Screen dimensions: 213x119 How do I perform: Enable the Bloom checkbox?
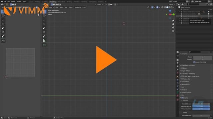(182, 68)
